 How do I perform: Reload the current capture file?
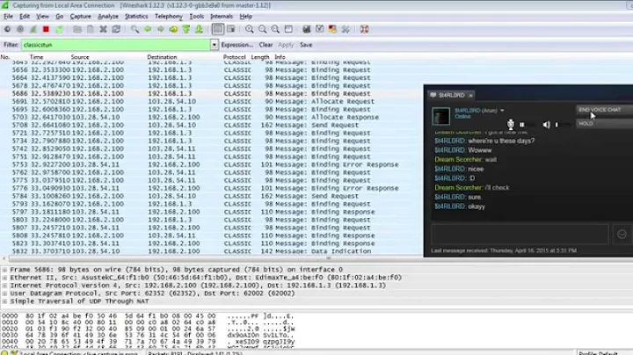tap(116, 29)
